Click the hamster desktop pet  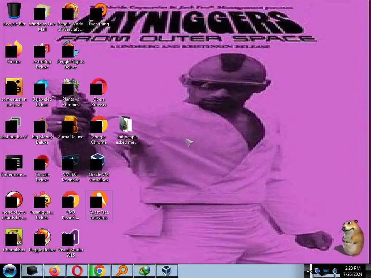353,237
